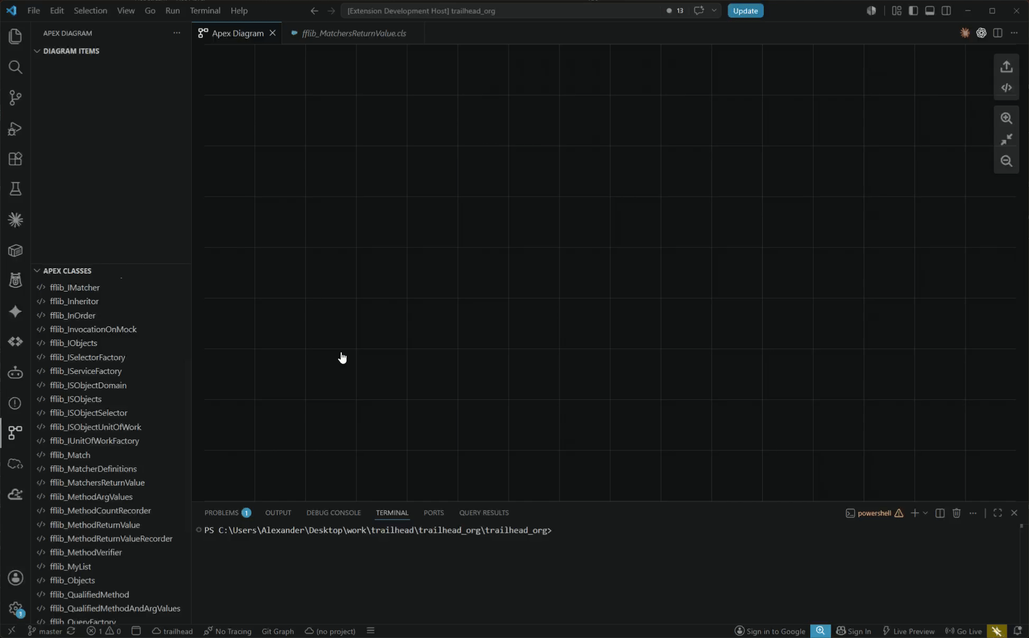
Task: Click the view code icon in diagram toolbar
Action: (x=1006, y=88)
